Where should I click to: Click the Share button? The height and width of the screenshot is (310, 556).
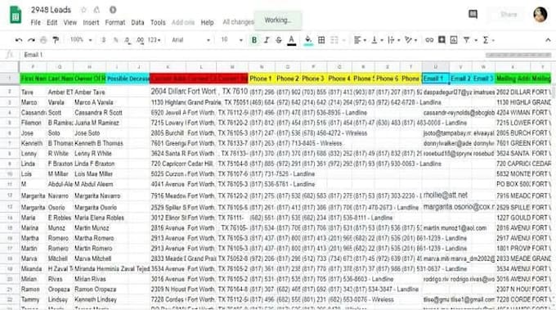tap(509, 15)
